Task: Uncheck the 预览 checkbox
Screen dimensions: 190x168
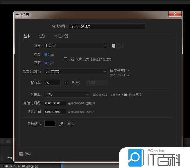Action: click(x=21, y=154)
